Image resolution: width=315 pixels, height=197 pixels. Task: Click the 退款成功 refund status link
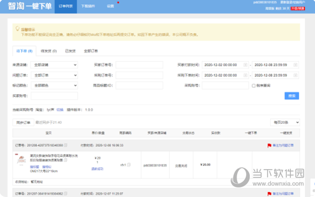[97, 169]
